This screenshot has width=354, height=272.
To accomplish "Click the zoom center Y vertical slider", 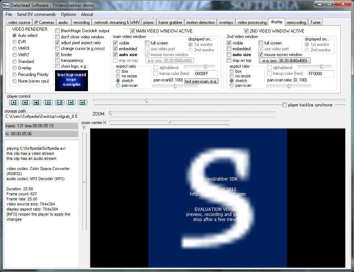I will (x=83, y=182).
